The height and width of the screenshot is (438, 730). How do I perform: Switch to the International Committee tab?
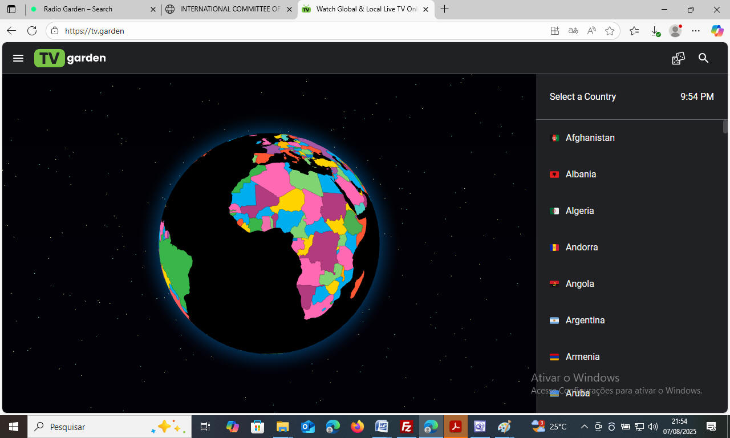(228, 9)
